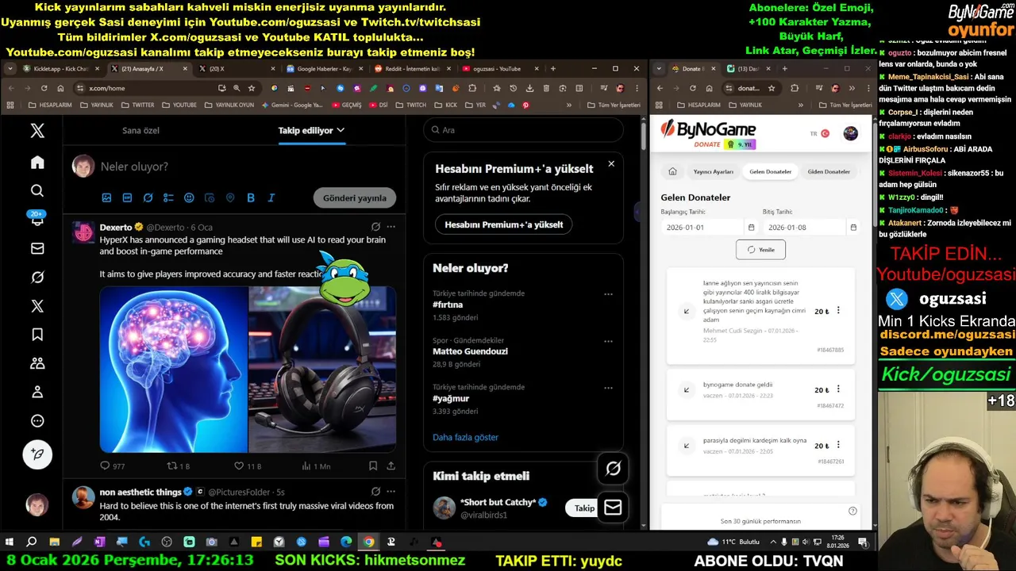Click ByNoGame home icon tab
This screenshot has height=571, width=1016.
coord(672,171)
